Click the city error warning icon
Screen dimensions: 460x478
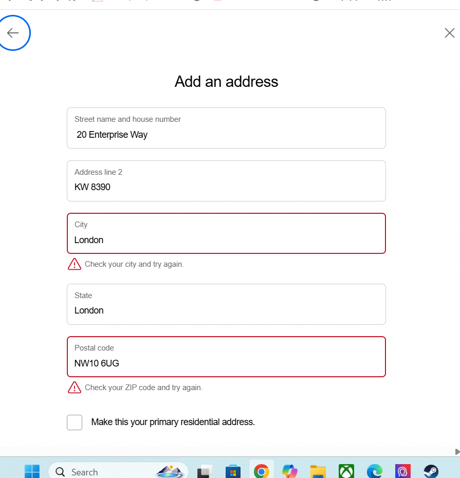pos(75,264)
